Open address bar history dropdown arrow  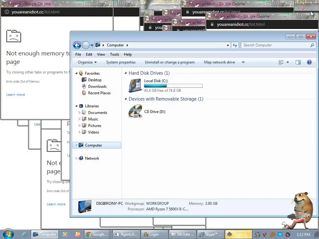tap(228, 45)
